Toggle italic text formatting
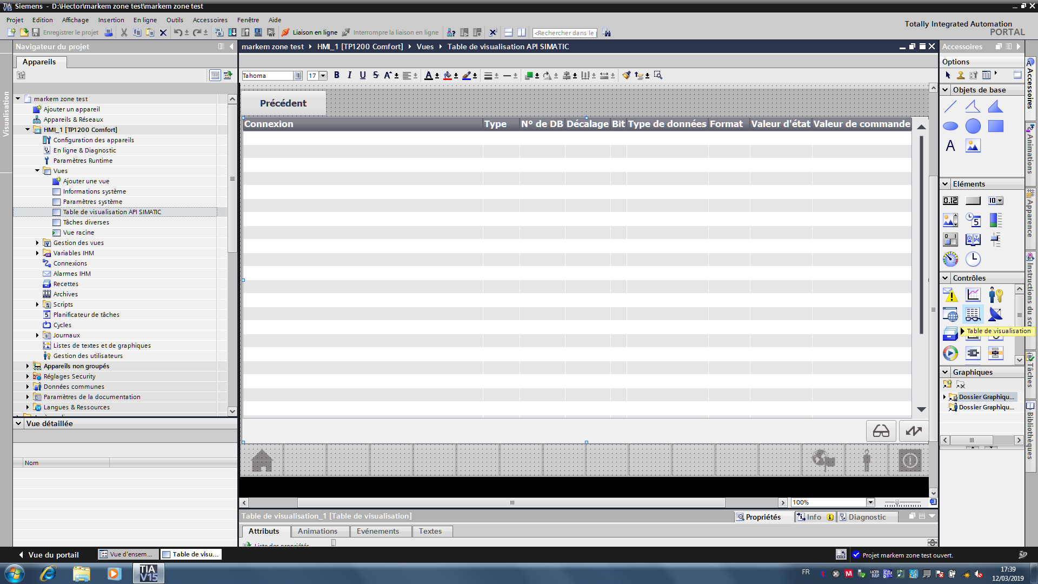This screenshot has height=584, width=1038. pyautogui.click(x=350, y=75)
